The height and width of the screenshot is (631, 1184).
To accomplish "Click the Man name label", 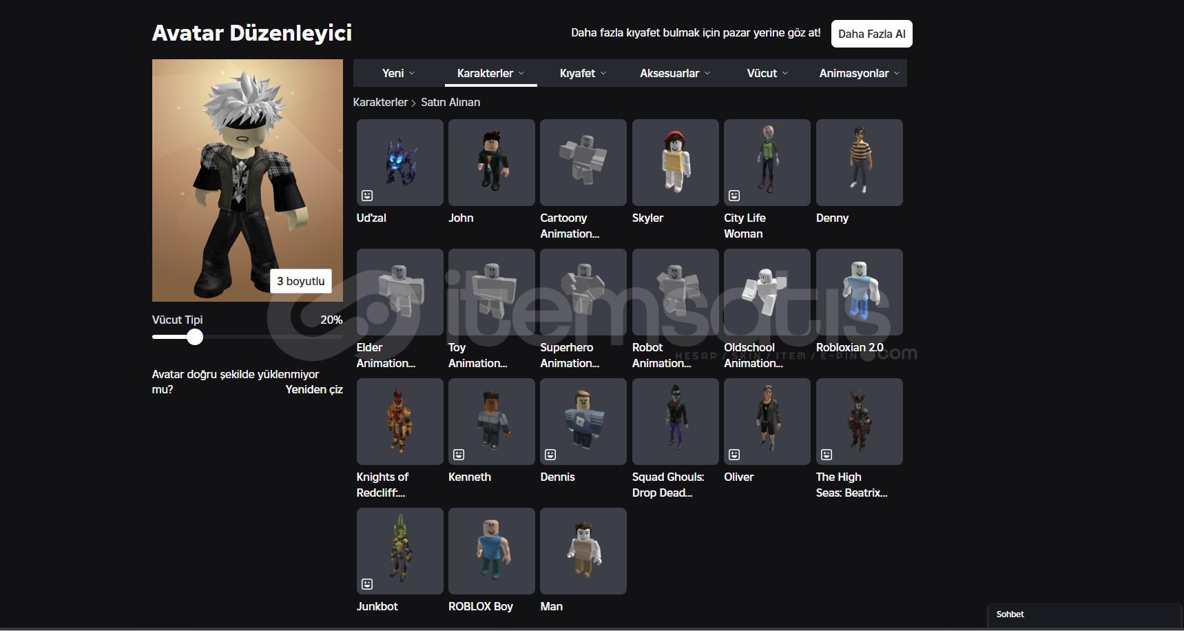I will click(551, 606).
